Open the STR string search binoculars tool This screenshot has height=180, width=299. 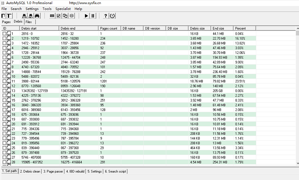[x=24, y=16]
